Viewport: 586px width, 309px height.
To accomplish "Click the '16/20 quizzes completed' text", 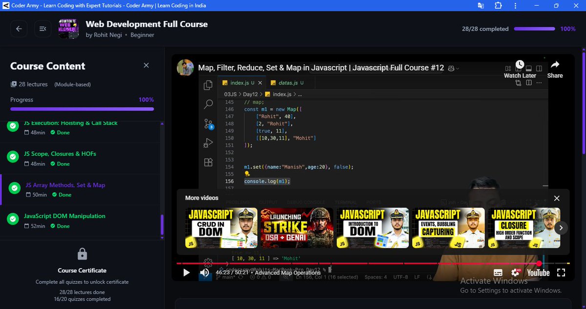I will coord(82,299).
